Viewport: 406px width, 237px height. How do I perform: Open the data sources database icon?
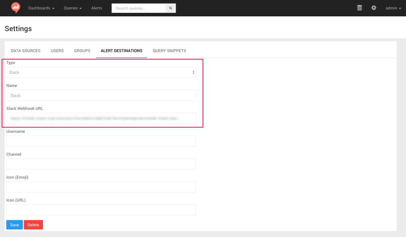359,8
